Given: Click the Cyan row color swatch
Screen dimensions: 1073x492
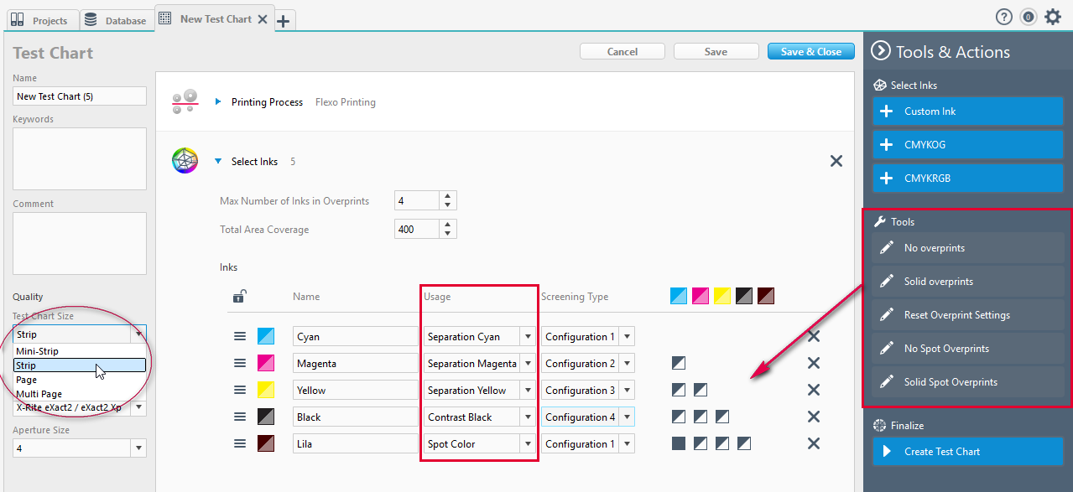Looking at the screenshot, I should click(x=266, y=336).
